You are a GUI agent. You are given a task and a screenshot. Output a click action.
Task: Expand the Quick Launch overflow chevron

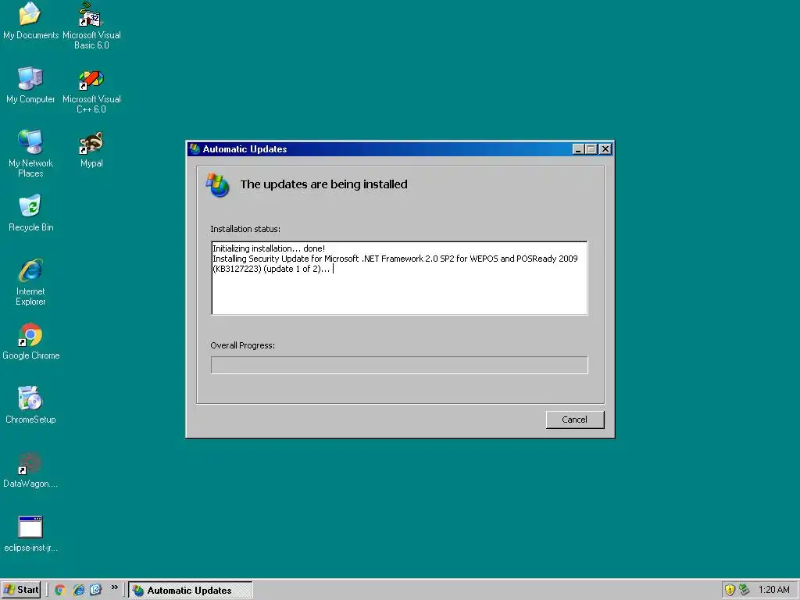pyautogui.click(x=115, y=587)
